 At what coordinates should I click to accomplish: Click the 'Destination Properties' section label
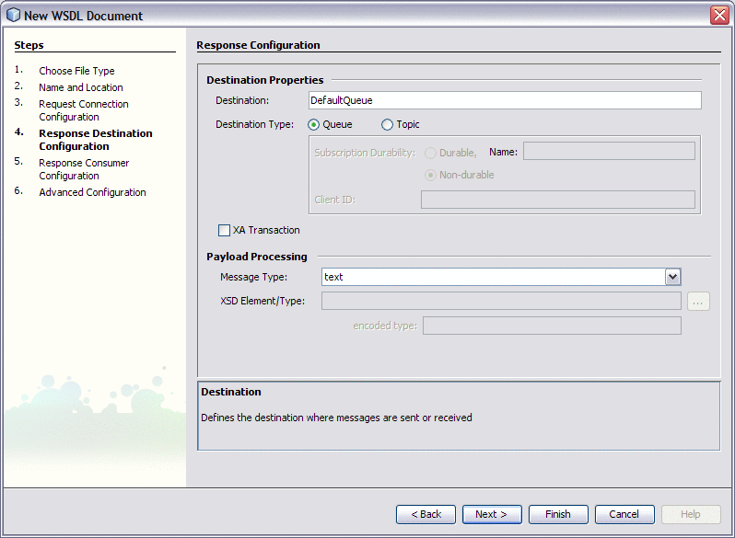[265, 80]
